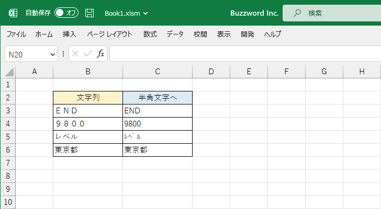Screen dimensions: 381x209
Task: Select cell B3 with full-width ＥＮＤ
Action: (x=88, y=111)
